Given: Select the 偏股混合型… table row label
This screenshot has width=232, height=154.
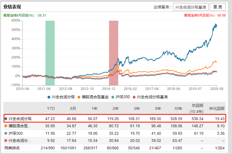Looking at the screenshot, I should coord(20,126).
